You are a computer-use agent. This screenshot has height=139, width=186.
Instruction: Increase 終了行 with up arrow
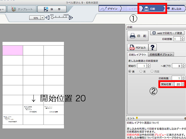click(x=183, y=65)
